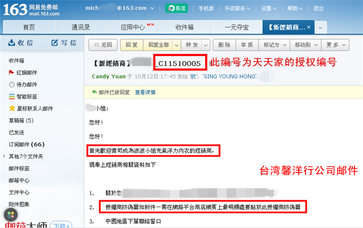Click the 下载 button for 邮箱大师
363x228 pixels.
61,225
